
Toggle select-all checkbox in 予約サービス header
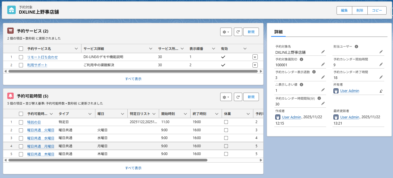[x=21, y=48]
